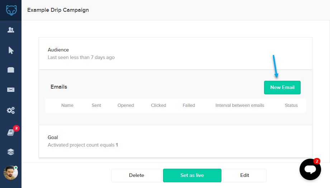Click Set as live button
Image resolution: width=330 pixels, height=188 pixels.
(192, 175)
